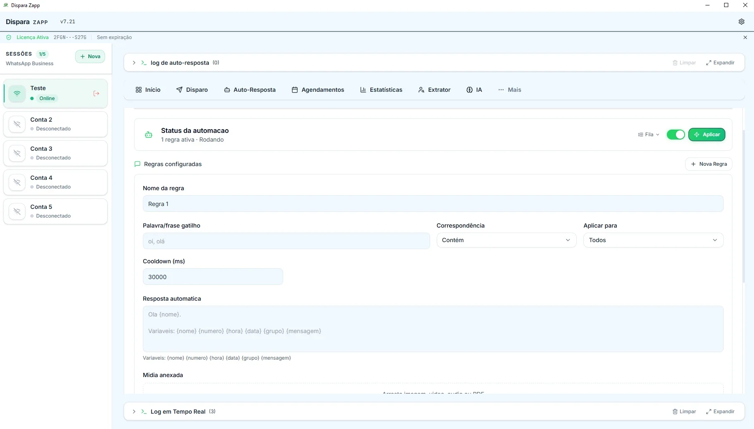Viewport: 754px width, 429px height.
Task: Expand the log de auto-resposta panel fully
Action: [x=720, y=63]
